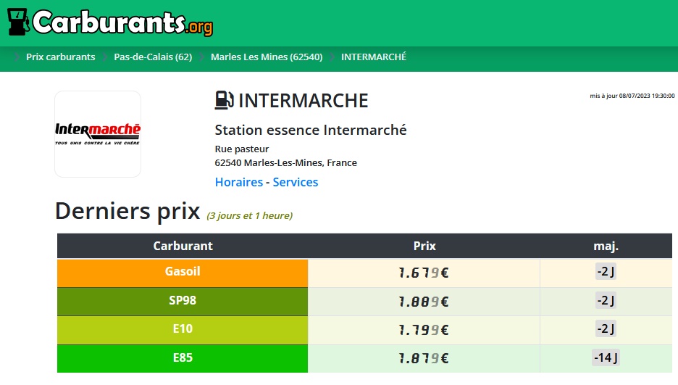Click the -2 J badge in Gasoil row
678x385 pixels.
point(606,271)
